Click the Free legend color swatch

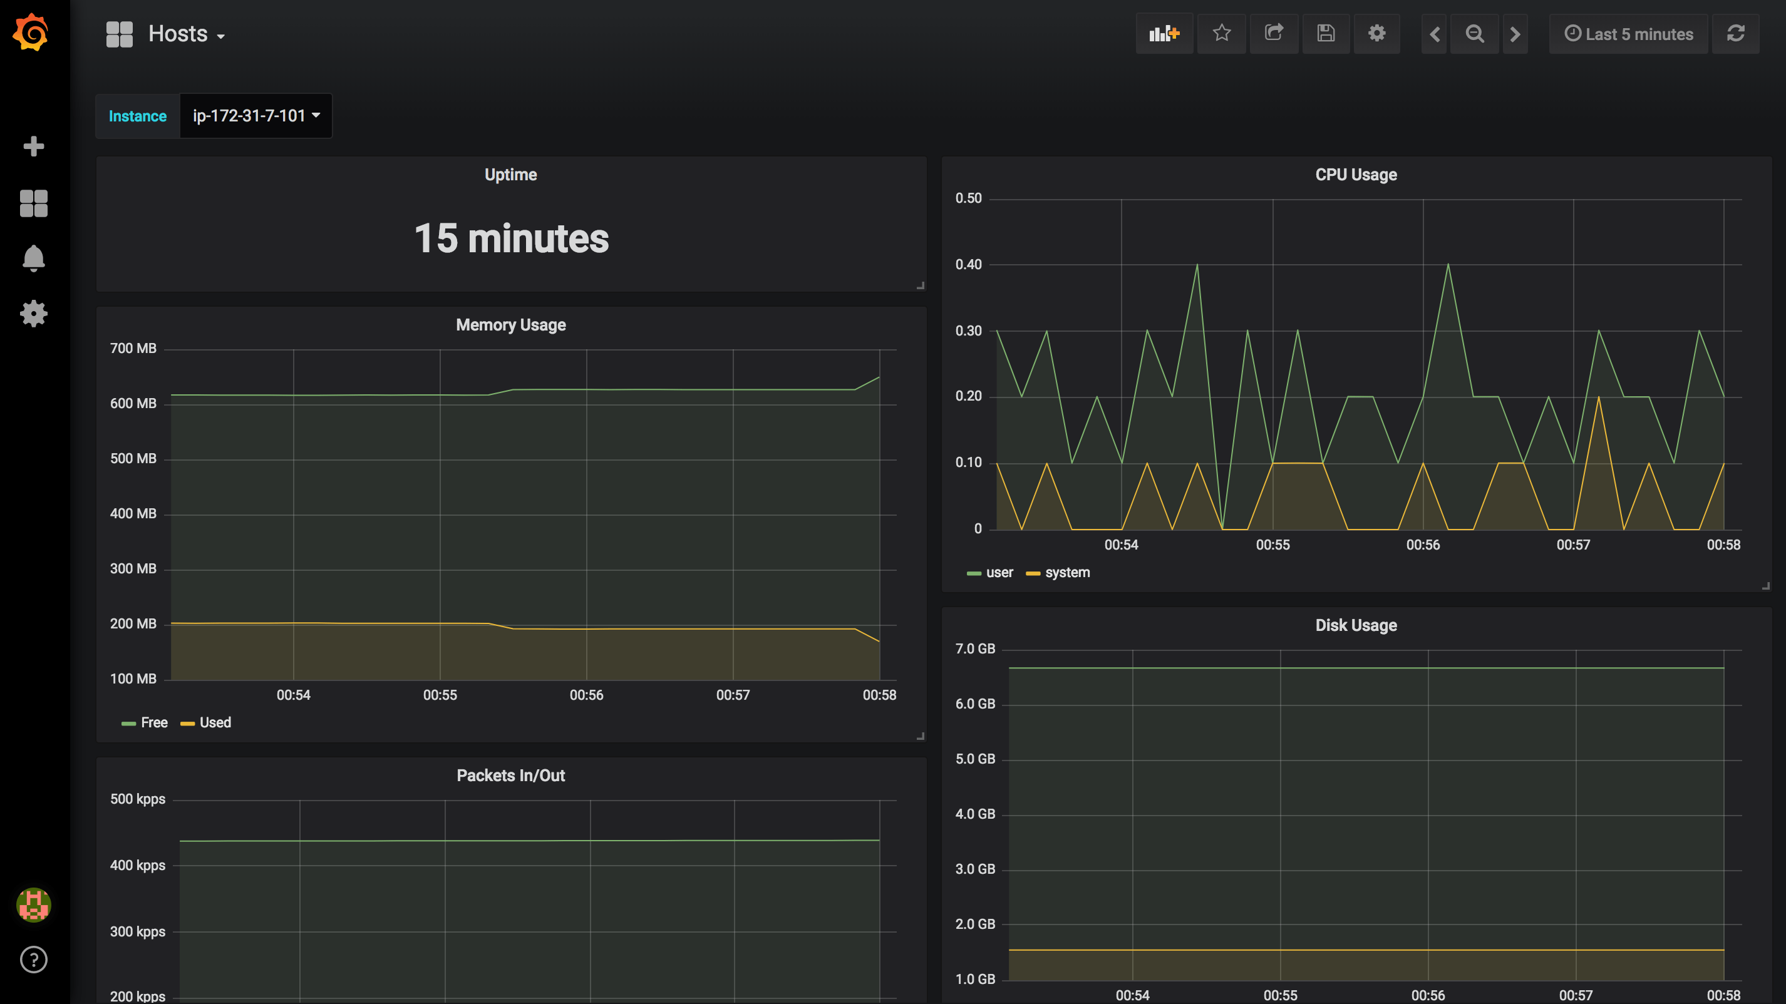[128, 724]
